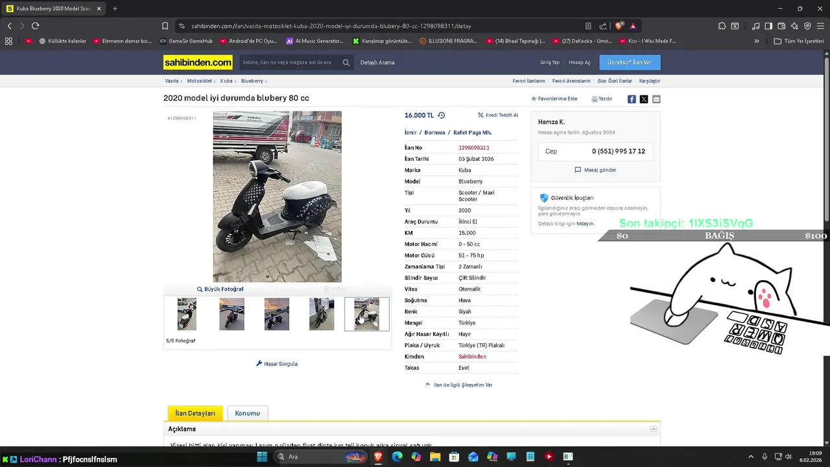Open Hasar Sorgula link
830x467 pixels.
277,364
